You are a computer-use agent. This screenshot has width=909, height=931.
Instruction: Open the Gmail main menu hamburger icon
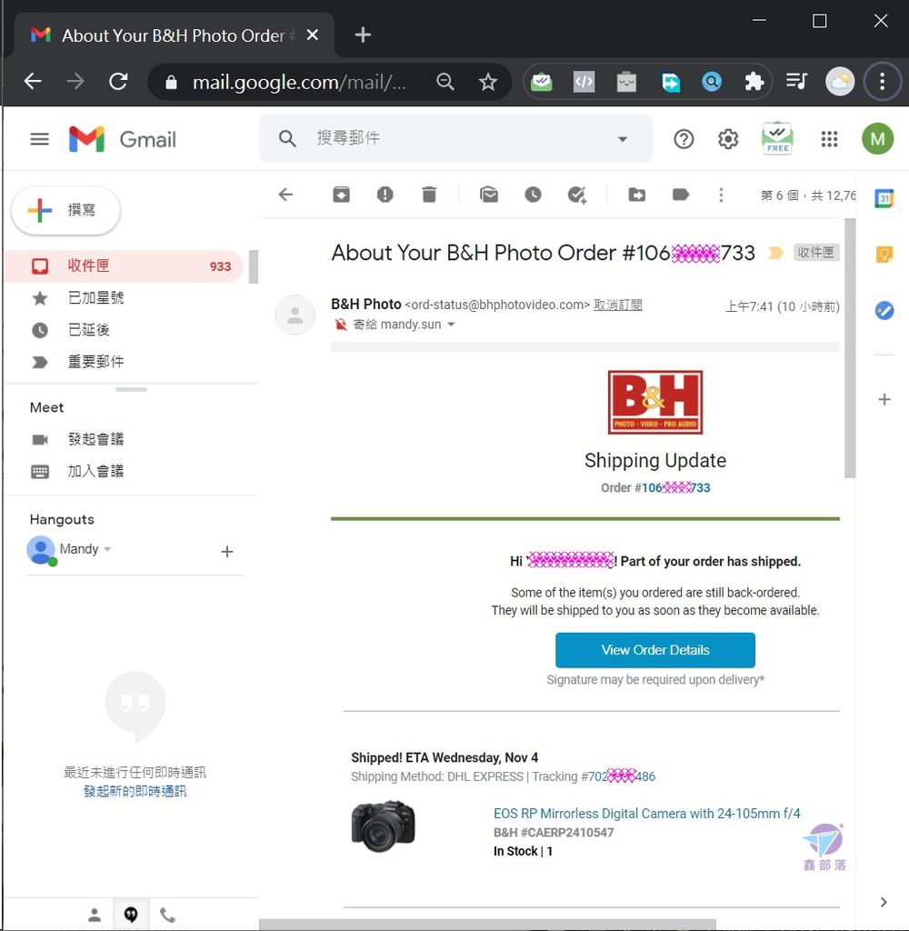pos(39,139)
